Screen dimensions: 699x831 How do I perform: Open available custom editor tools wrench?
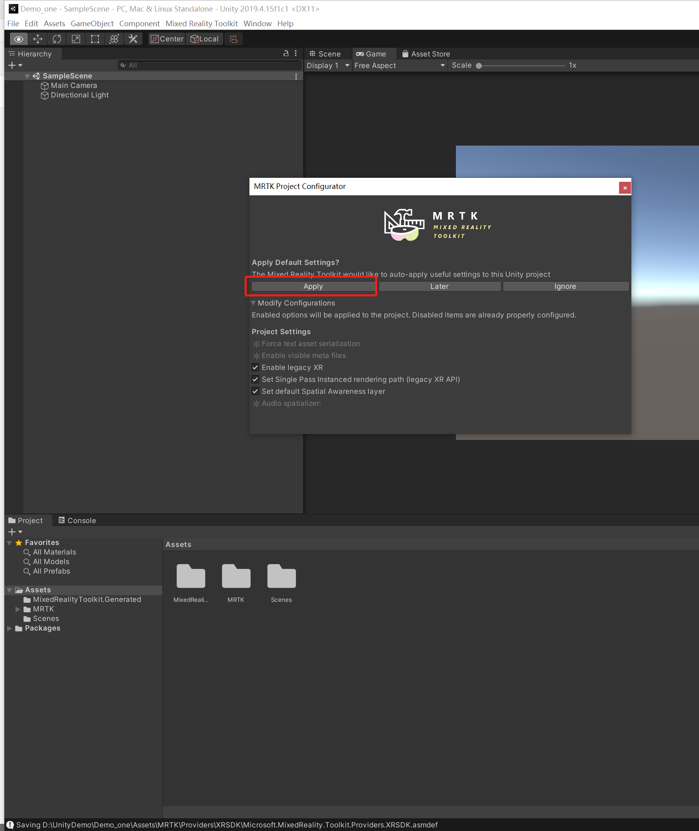[133, 39]
